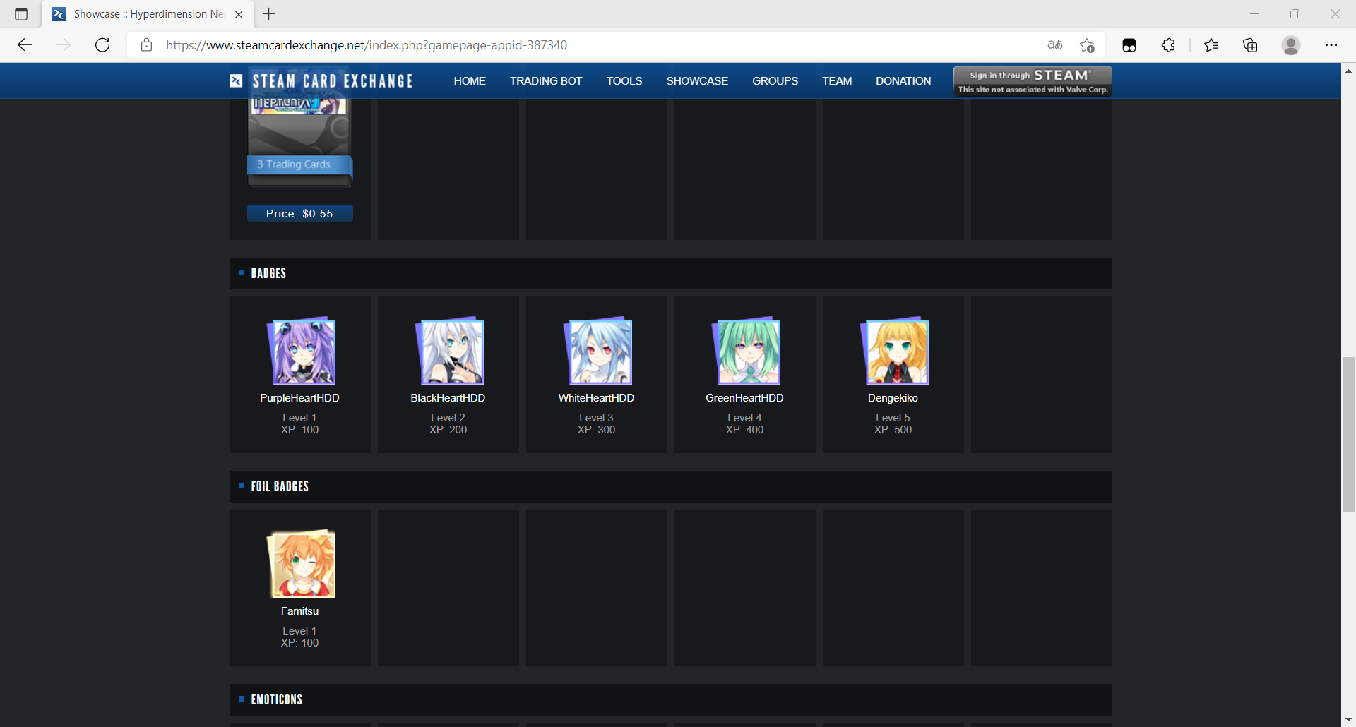1356x727 pixels.
Task: Click the vertical scrollbar thumb
Action: (1348, 435)
